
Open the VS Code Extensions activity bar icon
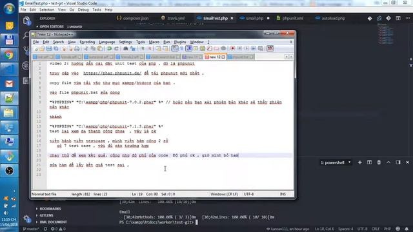26,81
